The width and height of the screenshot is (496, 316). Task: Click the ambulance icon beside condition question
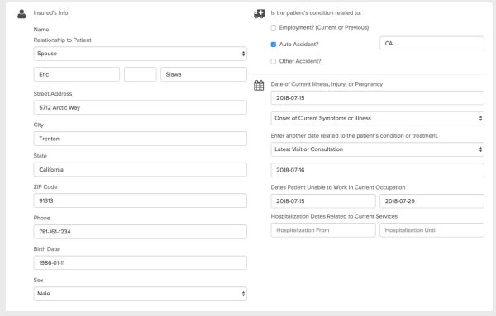click(x=259, y=13)
